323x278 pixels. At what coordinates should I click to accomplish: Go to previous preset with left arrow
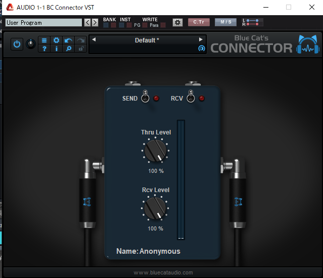[x=94, y=39]
